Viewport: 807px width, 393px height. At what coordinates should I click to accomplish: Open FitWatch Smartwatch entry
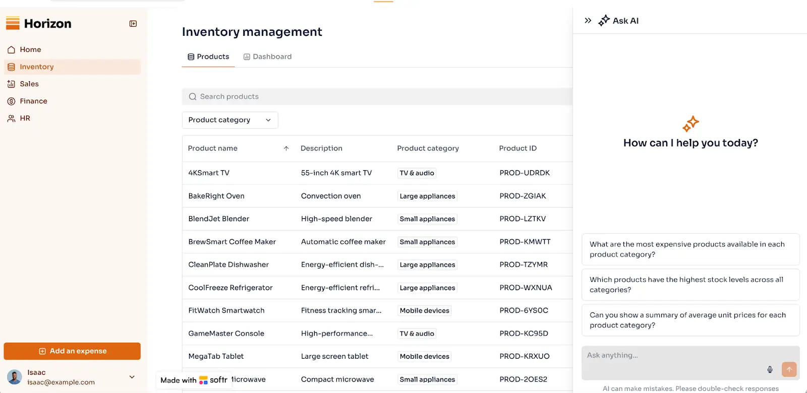pyautogui.click(x=226, y=310)
